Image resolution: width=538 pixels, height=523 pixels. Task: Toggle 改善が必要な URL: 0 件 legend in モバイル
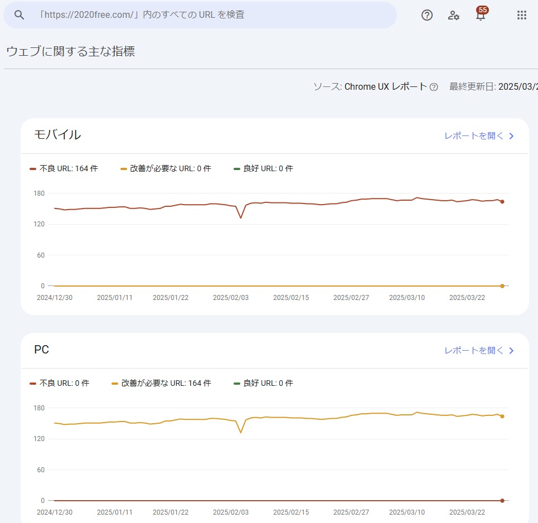tap(166, 168)
